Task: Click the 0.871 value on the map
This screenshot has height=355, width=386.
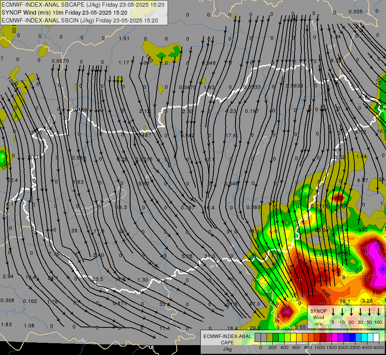Action: (120, 303)
